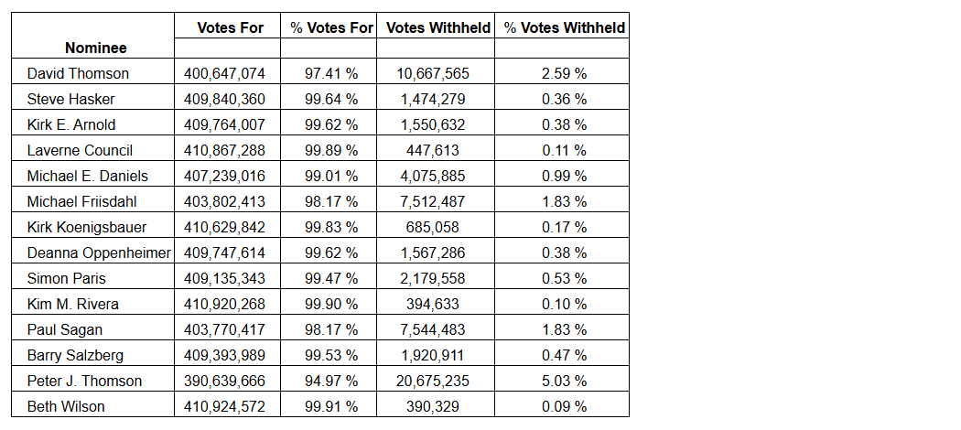Click Peter J. Thomson's withheld votes 20,675,235
The image size is (961, 430).
[434, 381]
